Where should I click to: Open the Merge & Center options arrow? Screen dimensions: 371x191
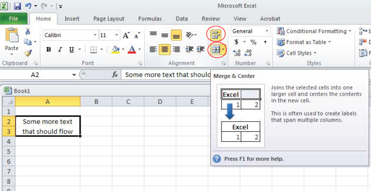tap(224, 50)
